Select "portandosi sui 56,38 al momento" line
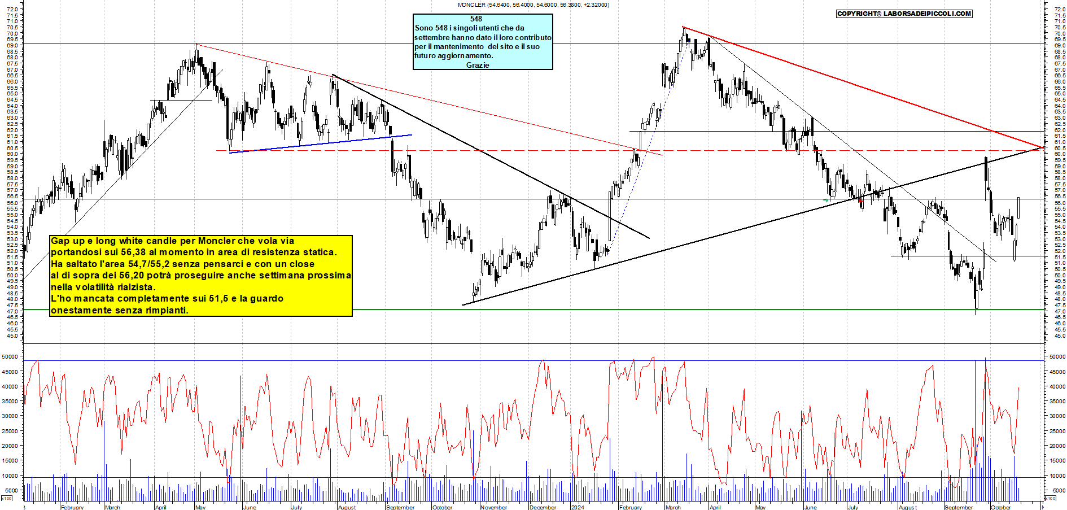This screenshot has width=1067, height=510. [194, 252]
